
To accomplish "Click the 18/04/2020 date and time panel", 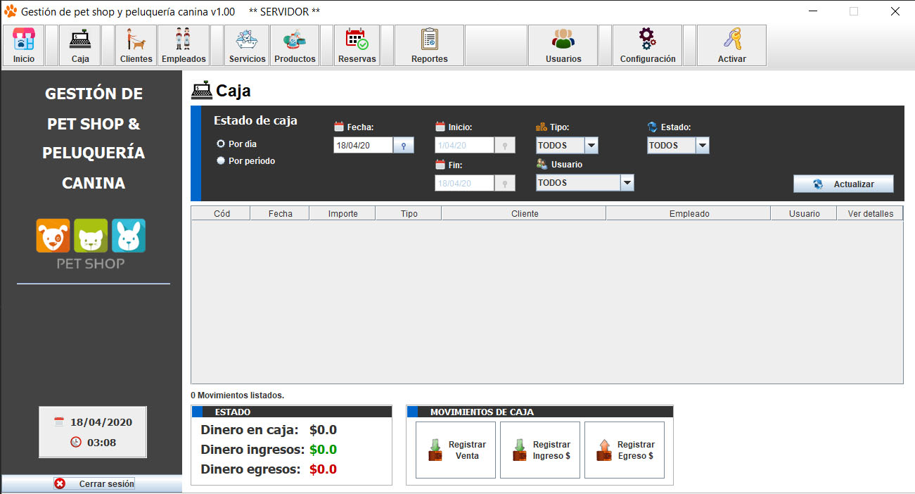I will point(93,432).
